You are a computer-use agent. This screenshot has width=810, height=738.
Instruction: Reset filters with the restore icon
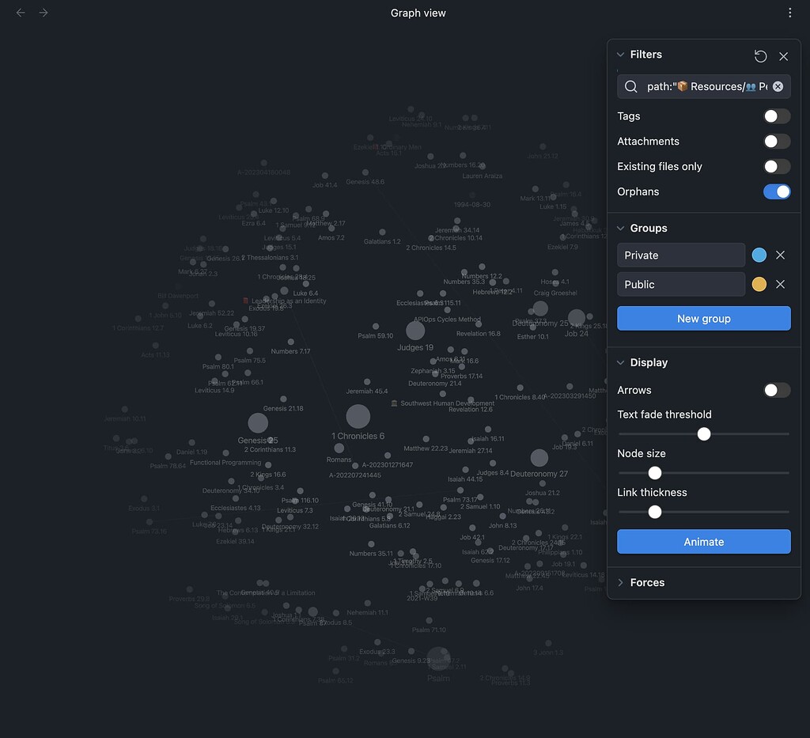pos(760,56)
